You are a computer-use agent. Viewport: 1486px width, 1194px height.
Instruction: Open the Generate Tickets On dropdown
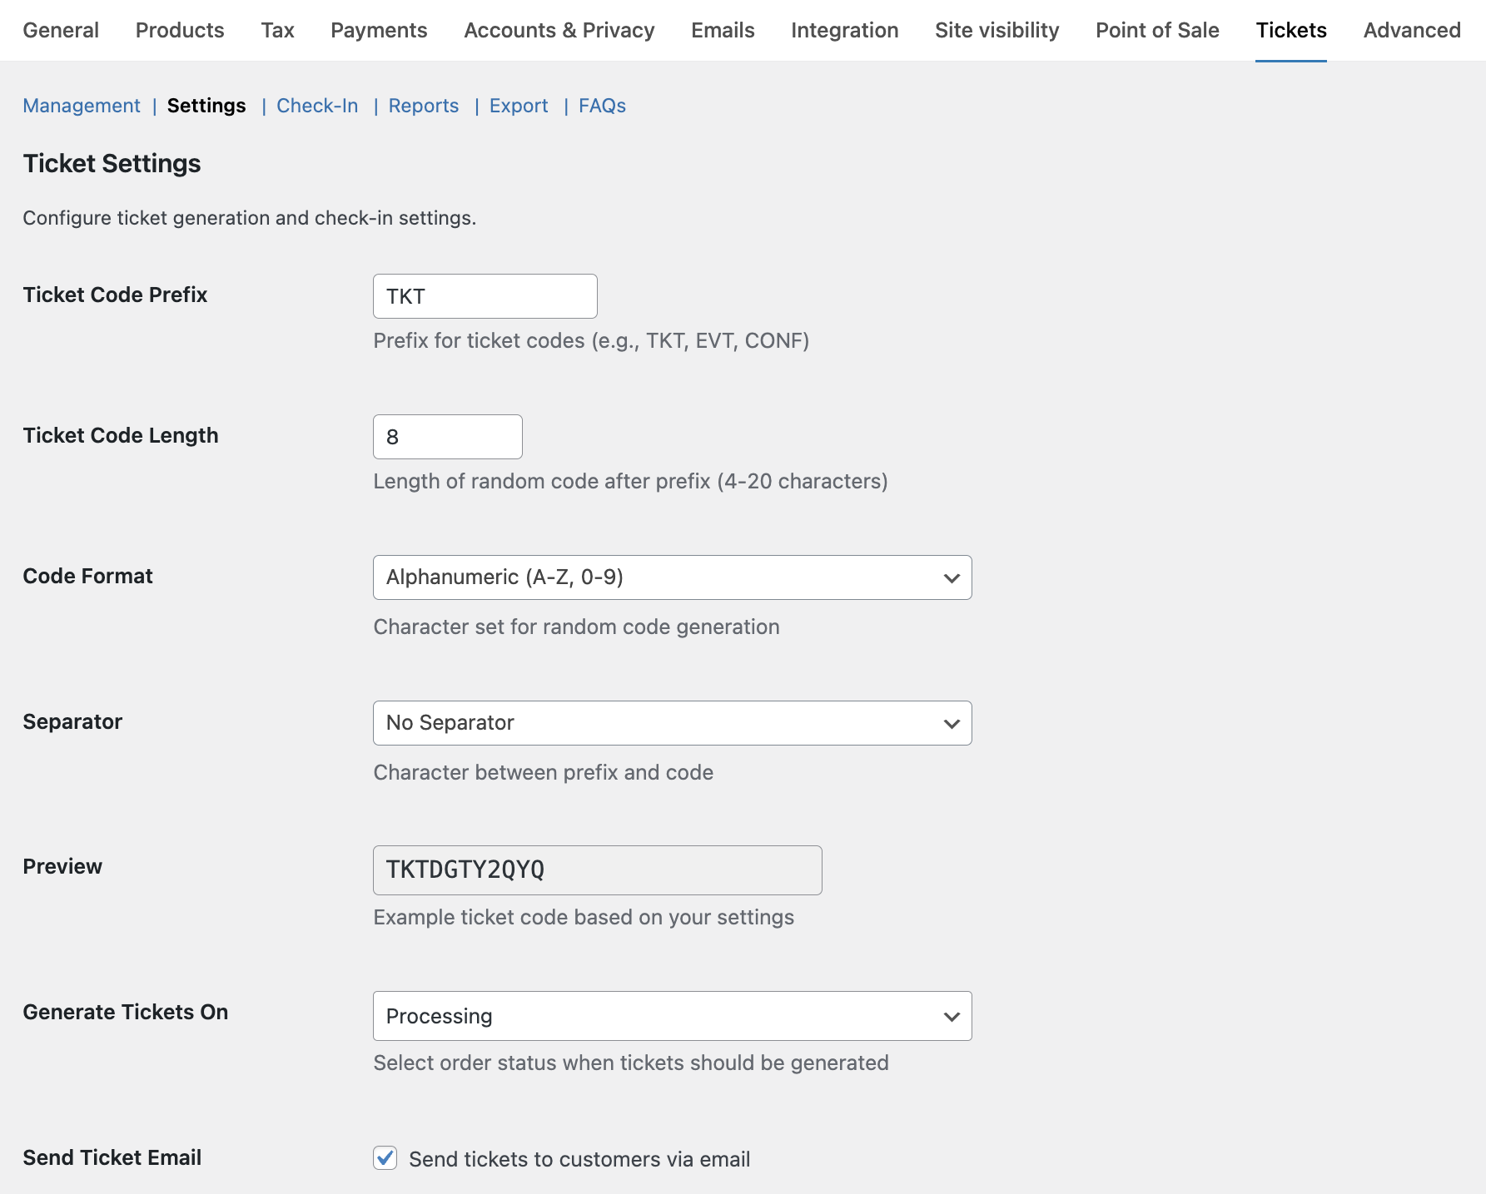click(672, 1016)
